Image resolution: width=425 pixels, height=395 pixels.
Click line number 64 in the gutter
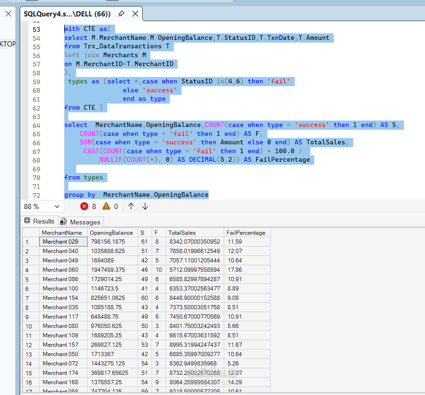click(x=37, y=126)
